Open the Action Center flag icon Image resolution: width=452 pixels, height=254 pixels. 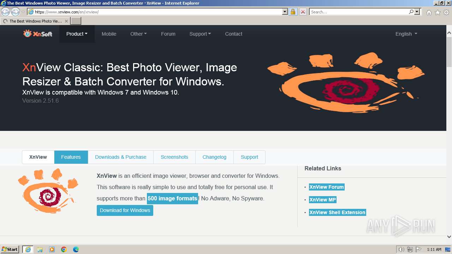418,249
